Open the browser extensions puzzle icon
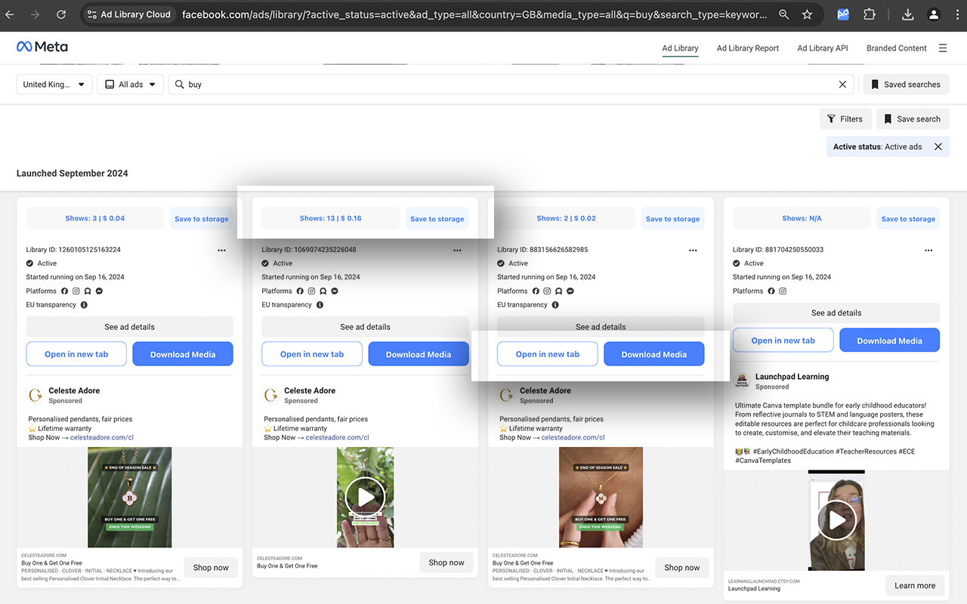 869,14
